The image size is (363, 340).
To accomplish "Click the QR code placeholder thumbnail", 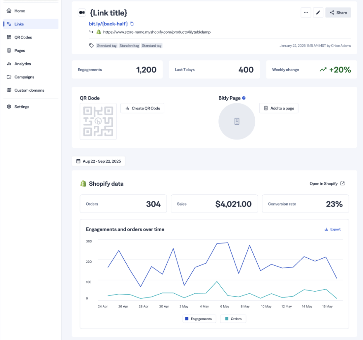I will point(98,121).
